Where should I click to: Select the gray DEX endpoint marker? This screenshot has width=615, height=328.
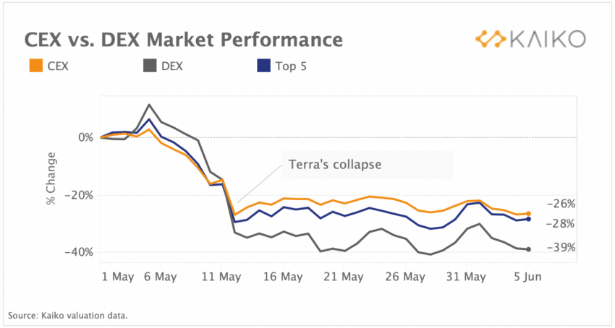528,249
